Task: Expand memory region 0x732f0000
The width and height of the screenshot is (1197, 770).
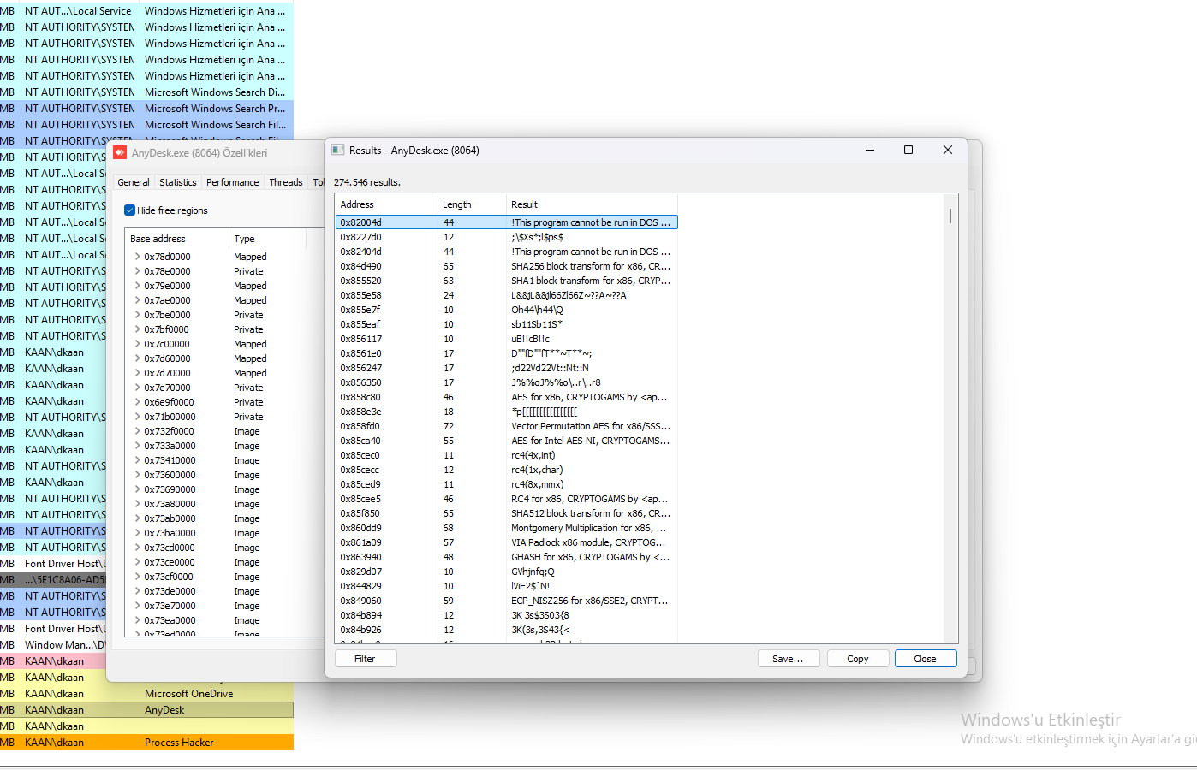Action: (137, 431)
